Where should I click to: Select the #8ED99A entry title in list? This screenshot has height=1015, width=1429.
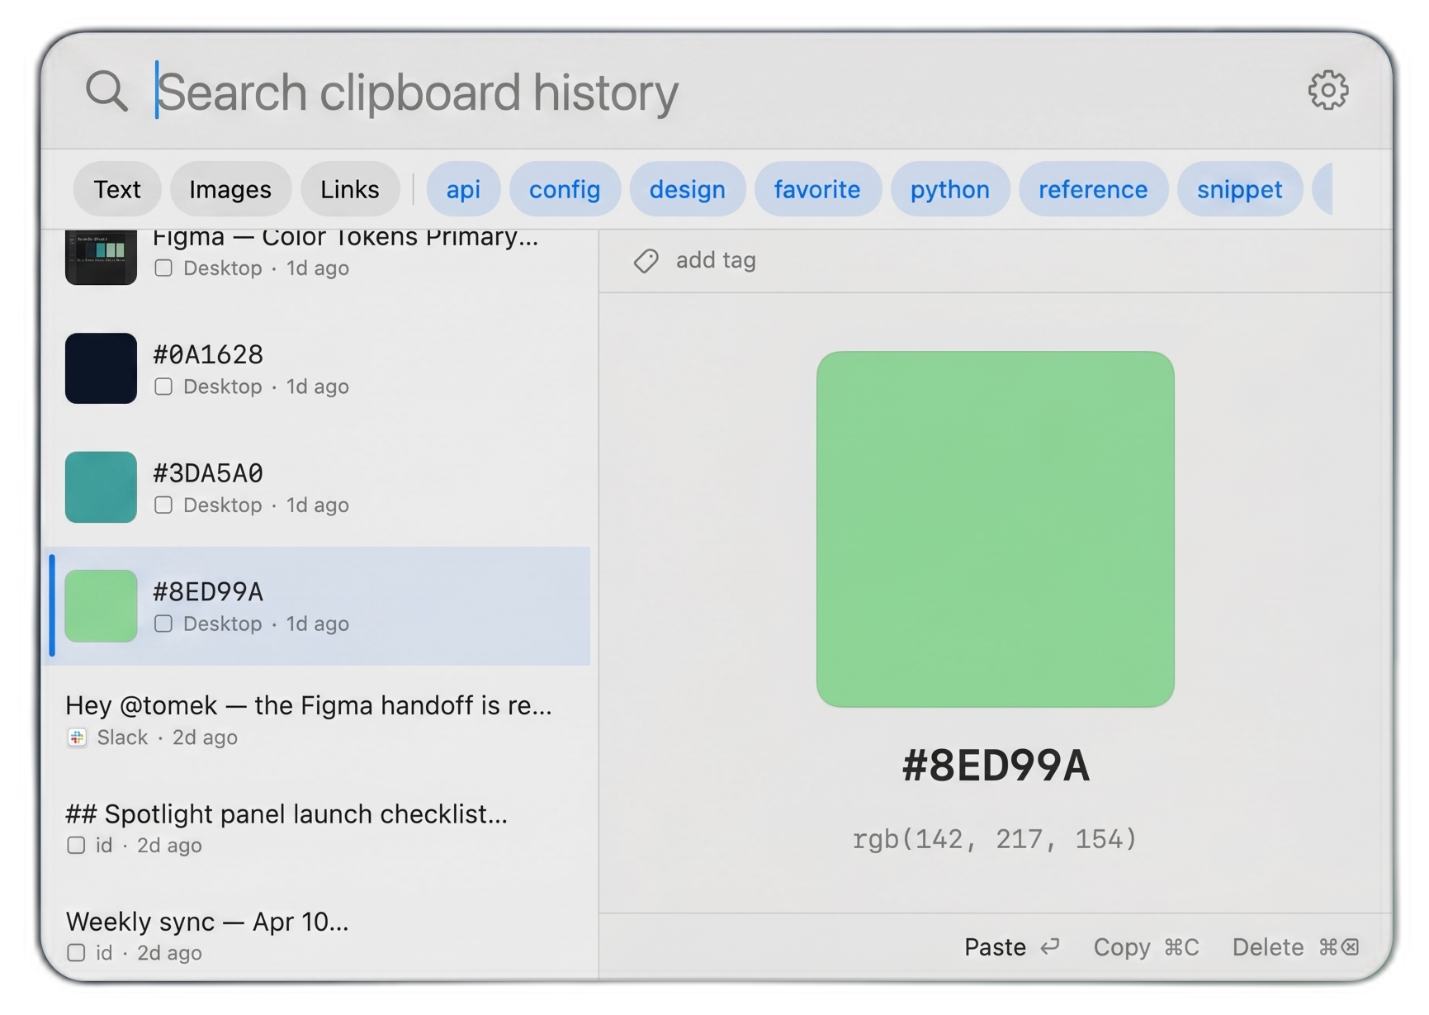(x=208, y=592)
